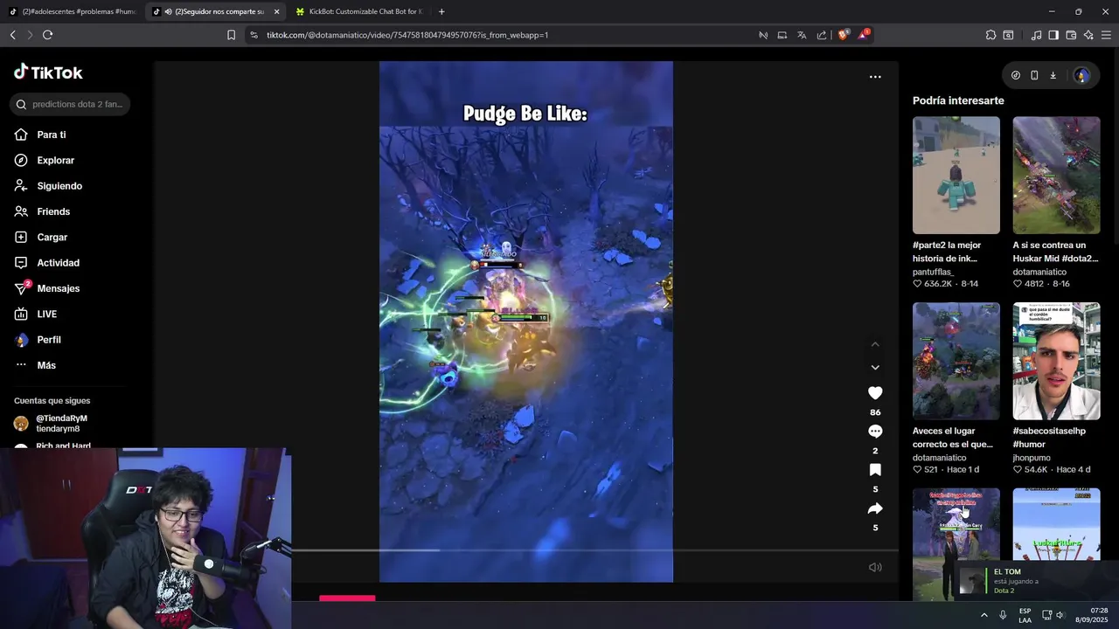Like the video with the heart icon
1119x629 pixels.
tap(875, 393)
